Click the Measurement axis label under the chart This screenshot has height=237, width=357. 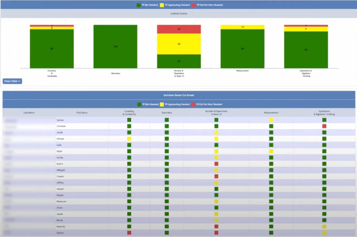(242, 71)
